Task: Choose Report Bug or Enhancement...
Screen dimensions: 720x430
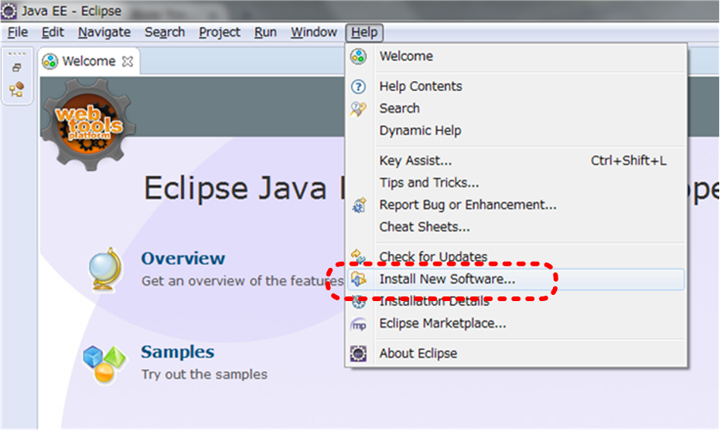Action: coord(516,205)
